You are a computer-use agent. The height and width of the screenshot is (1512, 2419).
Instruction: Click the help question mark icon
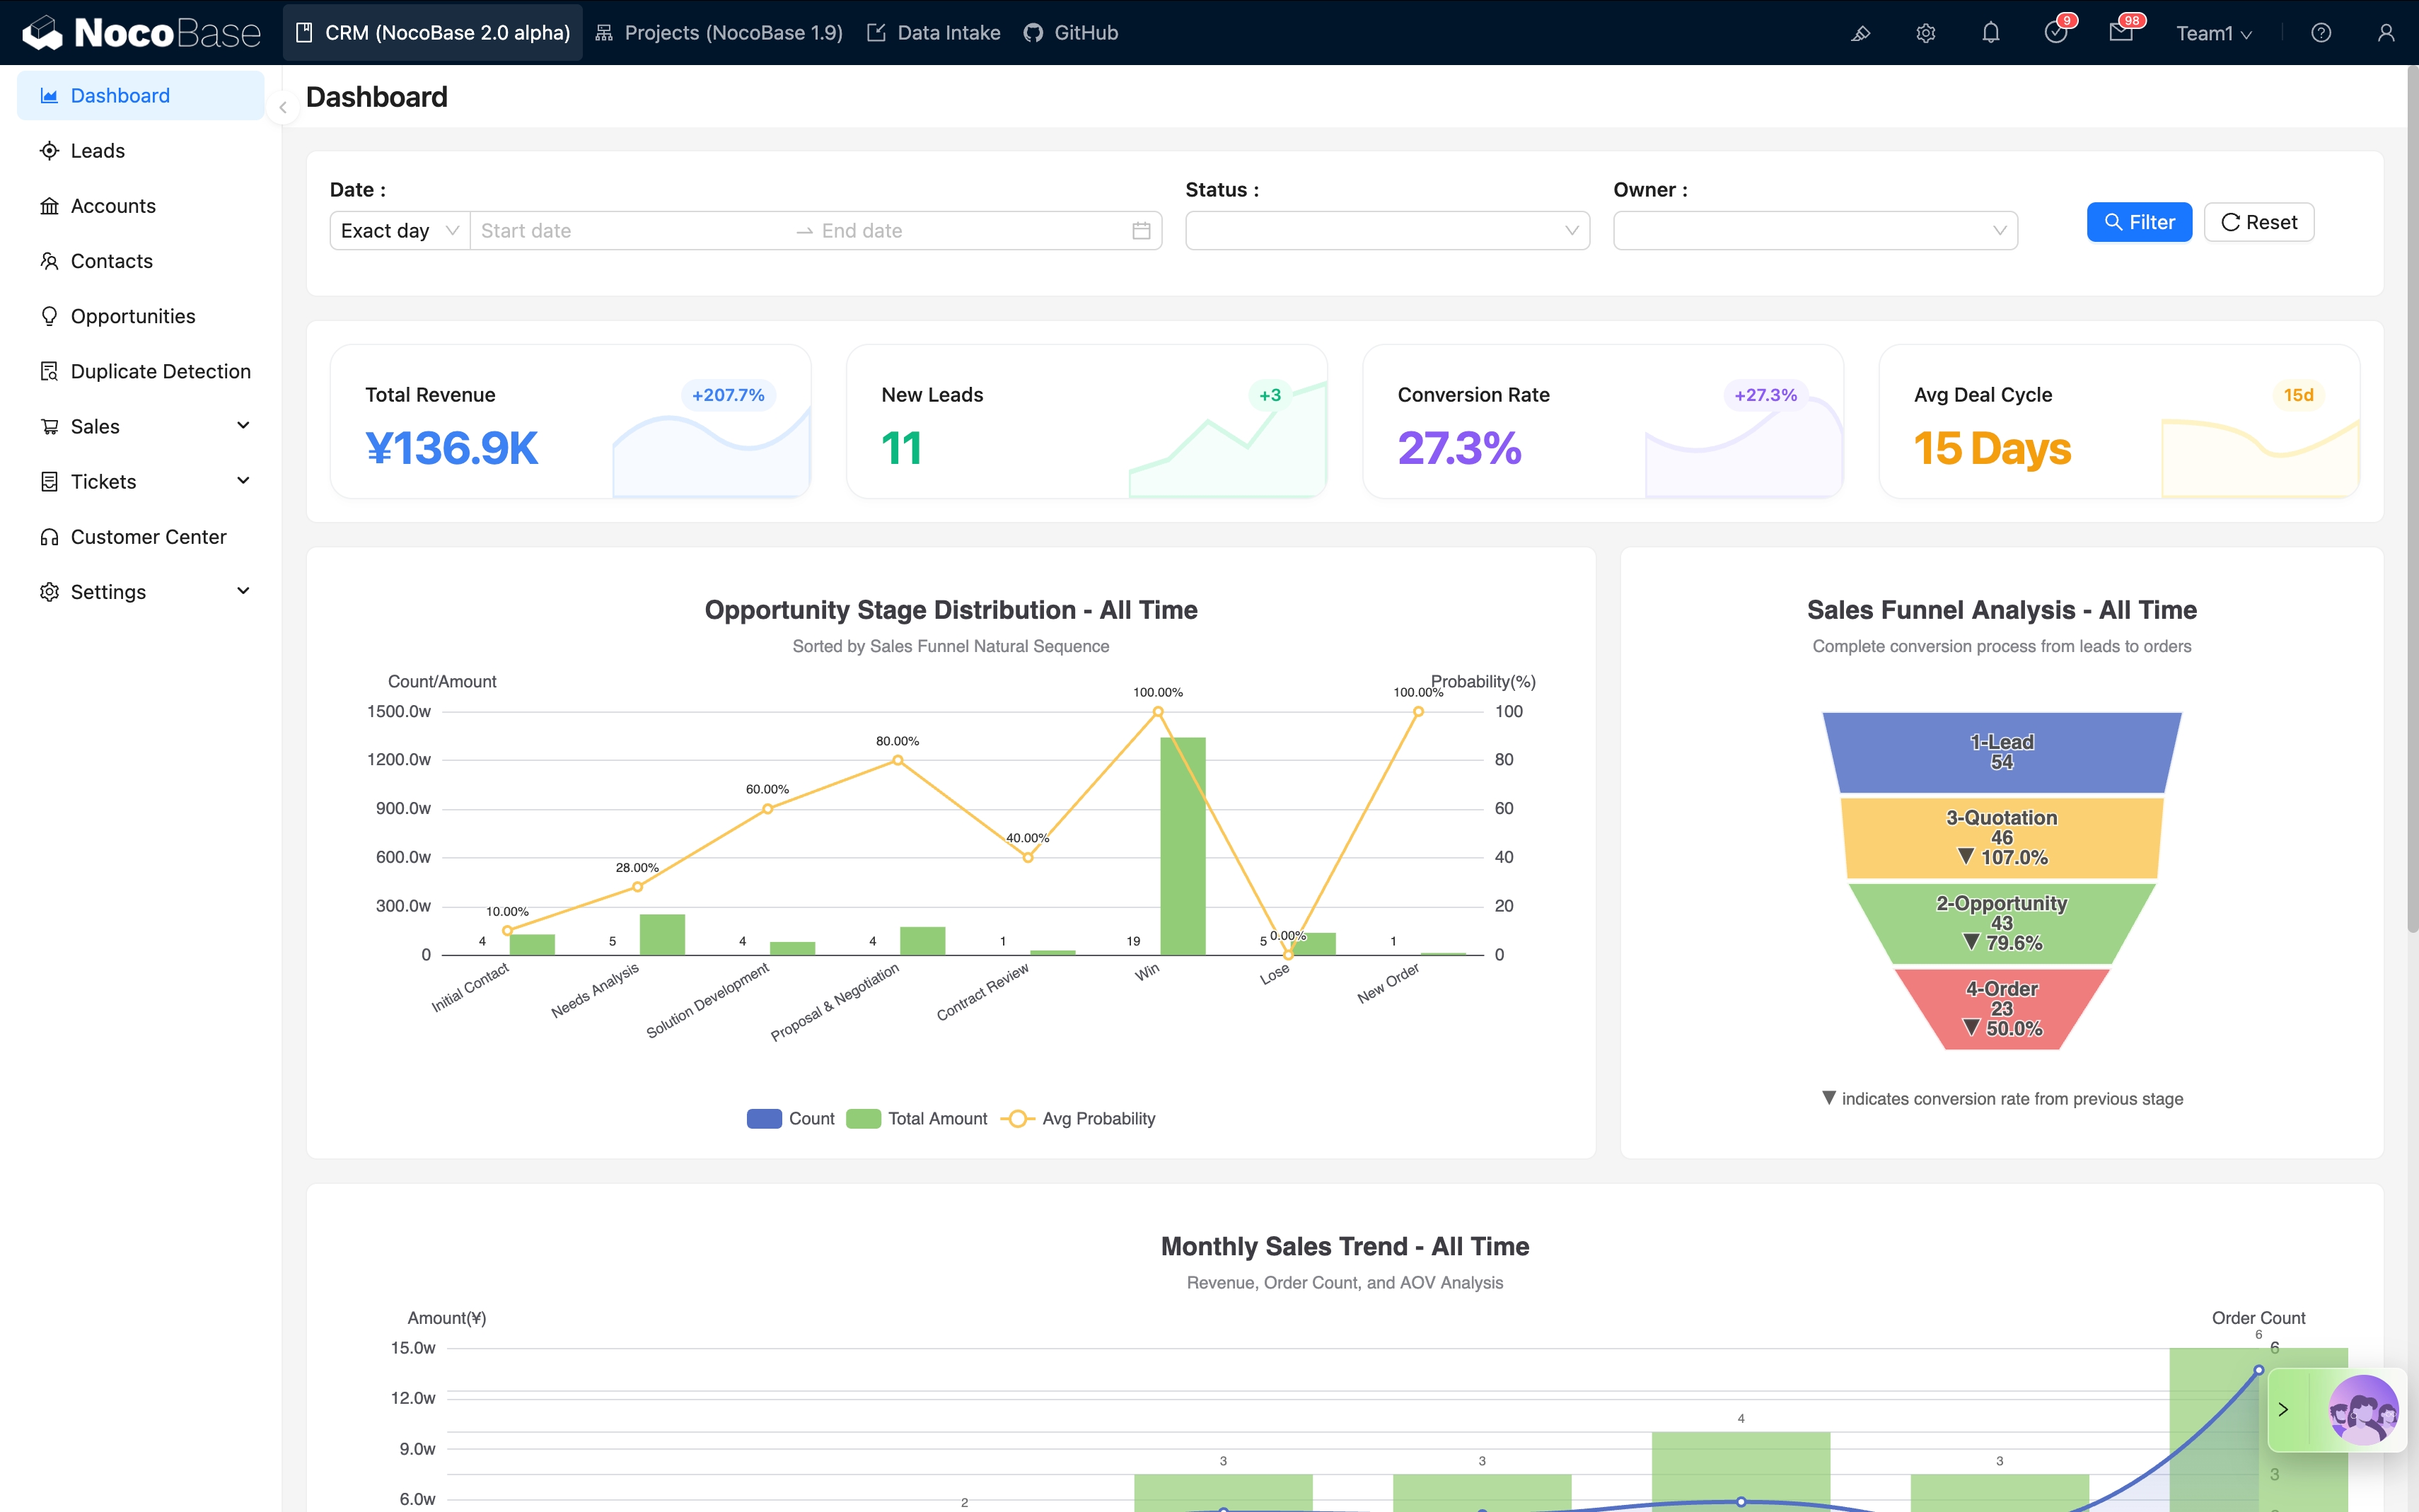point(2321,33)
